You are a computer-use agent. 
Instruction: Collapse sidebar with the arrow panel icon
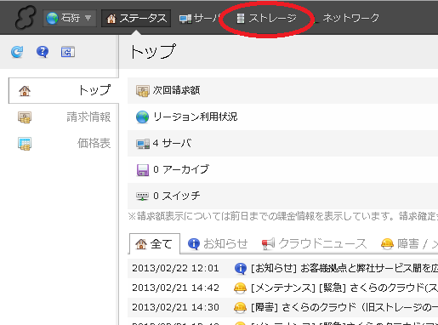(68, 52)
